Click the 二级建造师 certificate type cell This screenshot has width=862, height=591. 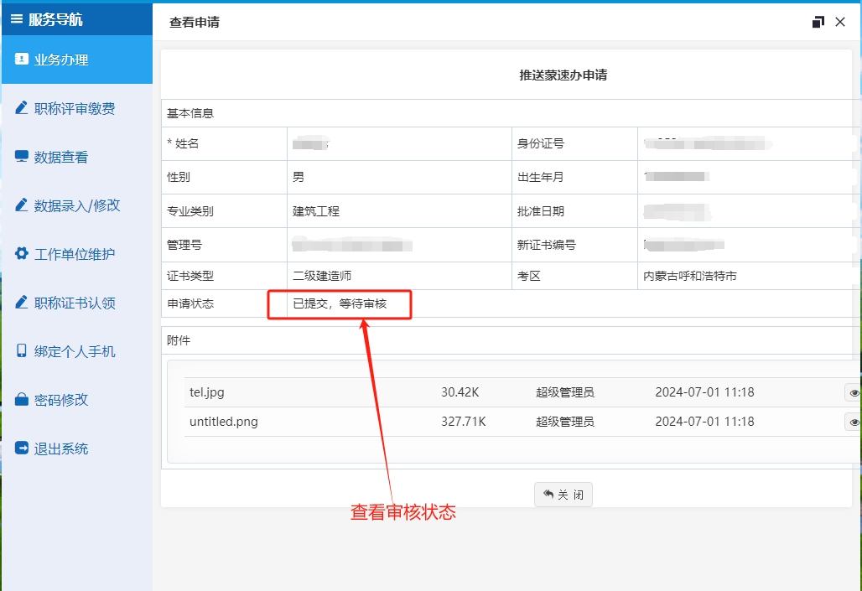pyautogui.click(x=322, y=276)
